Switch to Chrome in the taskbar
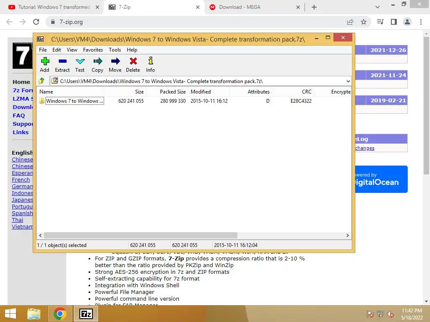The image size is (430, 322). coord(60,314)
